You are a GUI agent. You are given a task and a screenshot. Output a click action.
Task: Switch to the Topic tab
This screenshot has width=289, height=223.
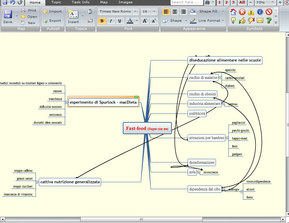(56, 2)
